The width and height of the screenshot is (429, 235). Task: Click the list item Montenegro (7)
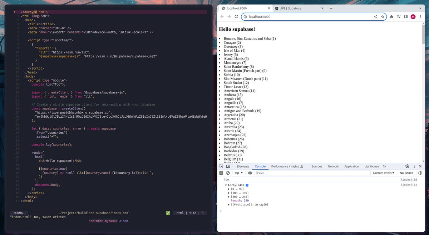235,63
